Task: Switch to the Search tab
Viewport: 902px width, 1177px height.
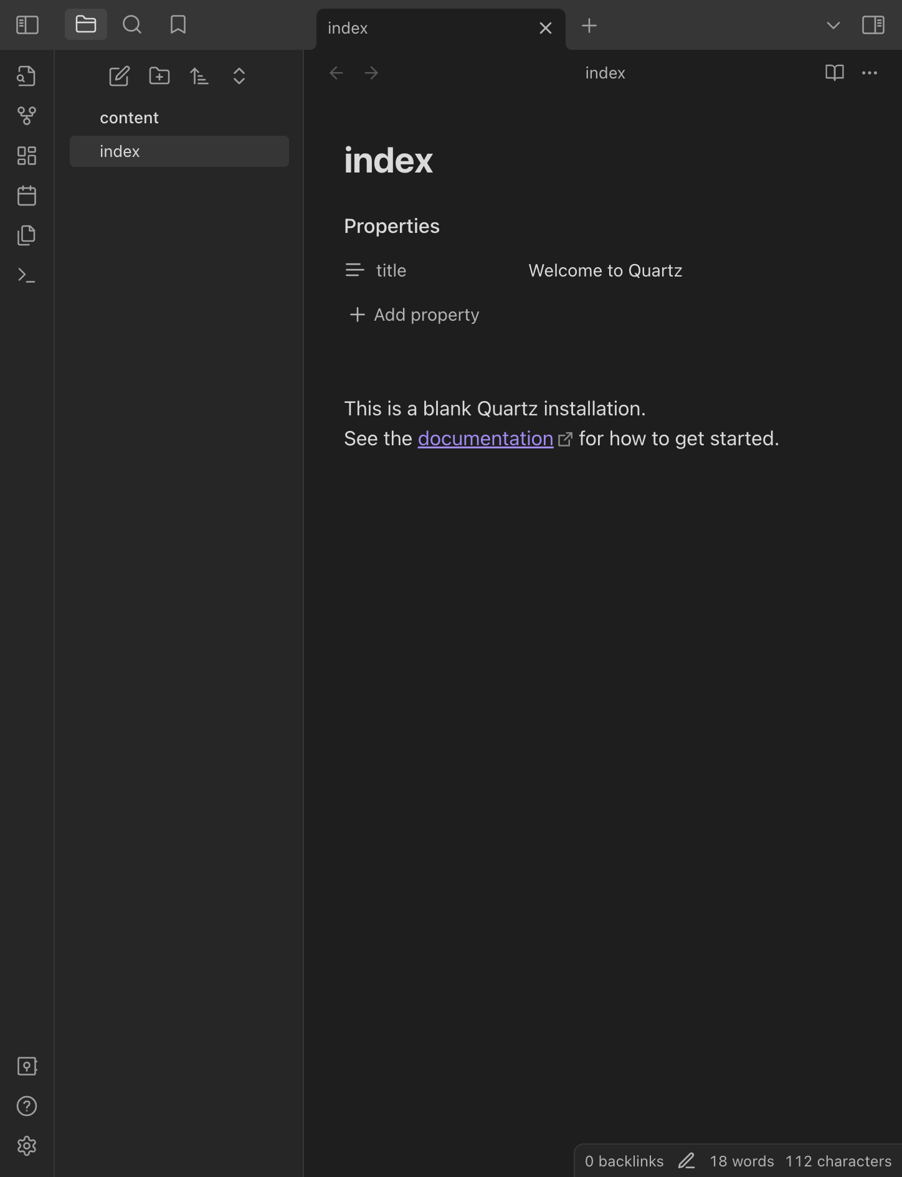Action: point(132,25)
